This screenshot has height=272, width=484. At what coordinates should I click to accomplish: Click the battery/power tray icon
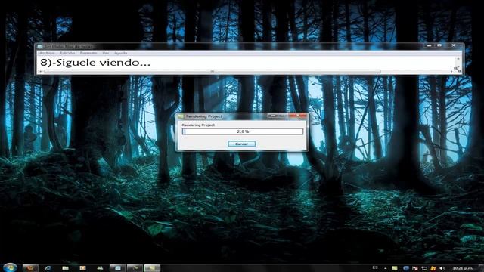click(x=424, y=269)
